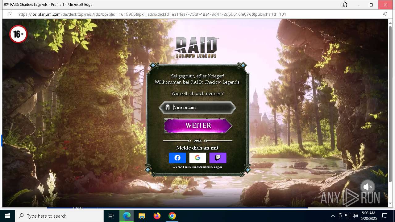Click the Nutzername input field
This screenshot has width=395, height=222.
(x=197, y=108)
